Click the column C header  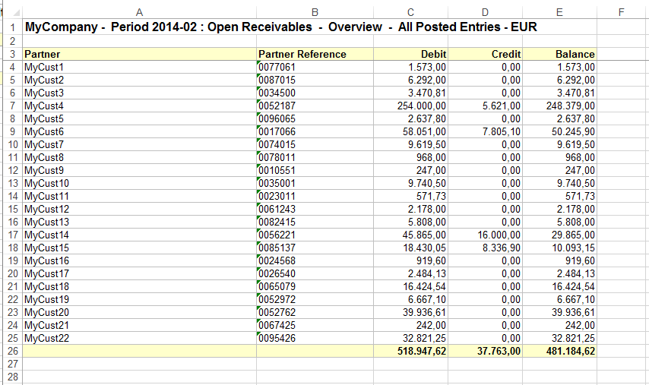tap(410, 11)
